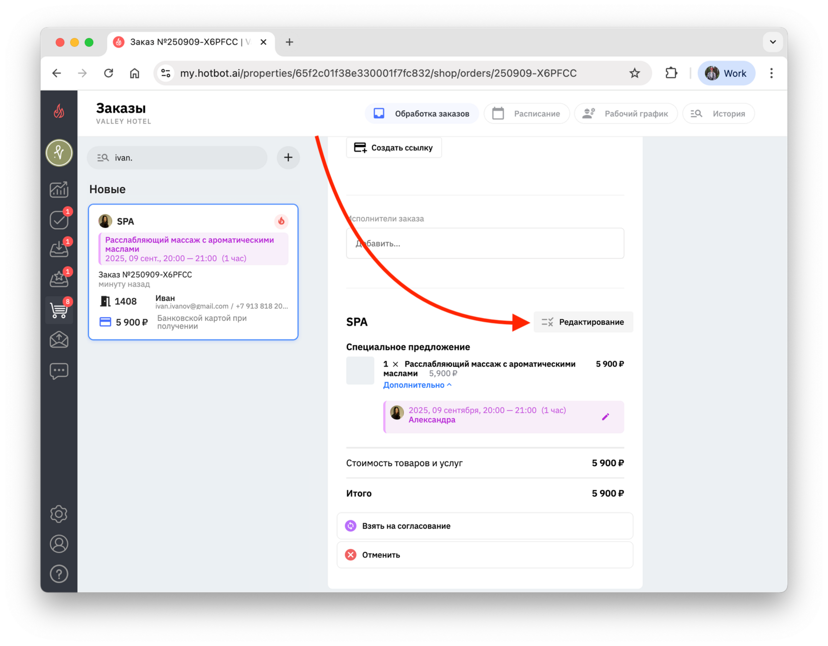
Task: Click the browser home icon
Action: tap(135, 73)
